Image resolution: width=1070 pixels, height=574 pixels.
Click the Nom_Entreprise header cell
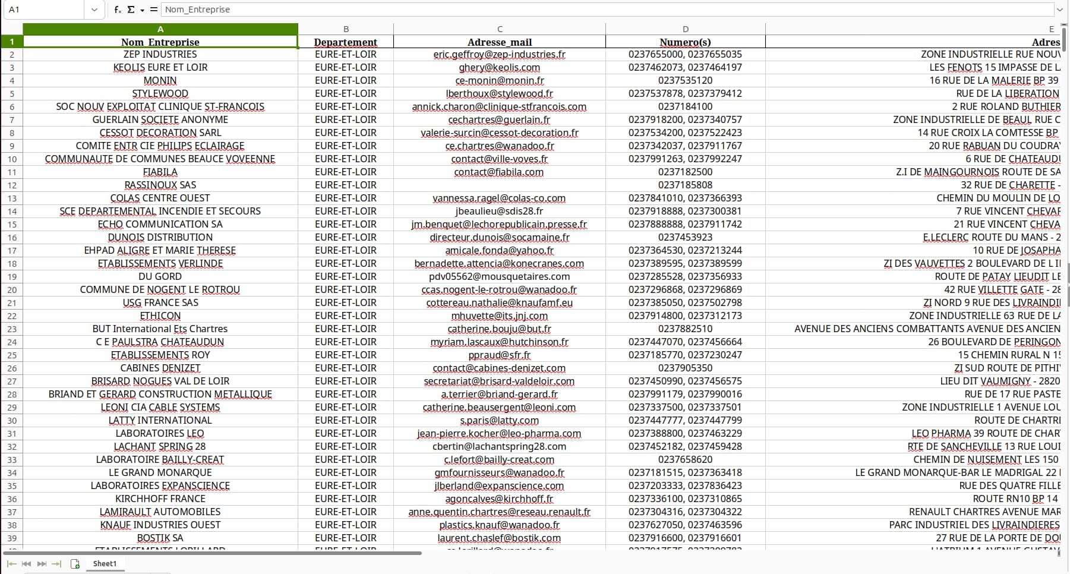[x=160, y=42]
